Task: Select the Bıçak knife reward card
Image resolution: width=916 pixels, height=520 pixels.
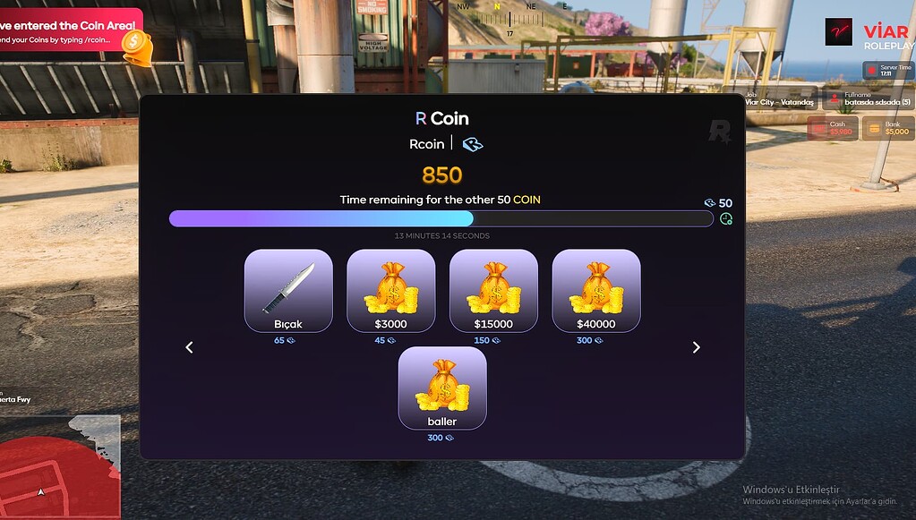Action: point(288,291)
